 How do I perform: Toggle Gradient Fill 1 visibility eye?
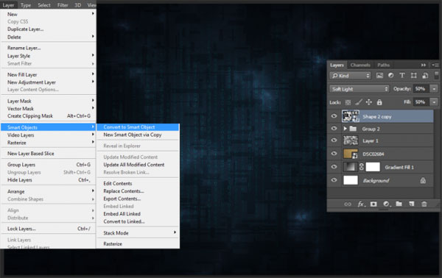334,167
